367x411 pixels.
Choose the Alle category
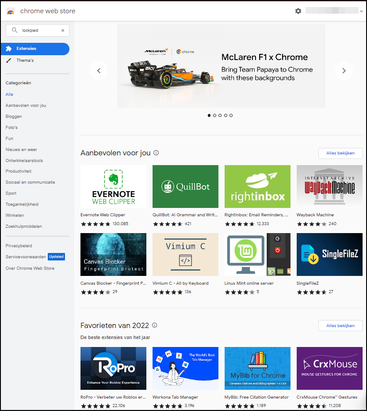[9, 94]
